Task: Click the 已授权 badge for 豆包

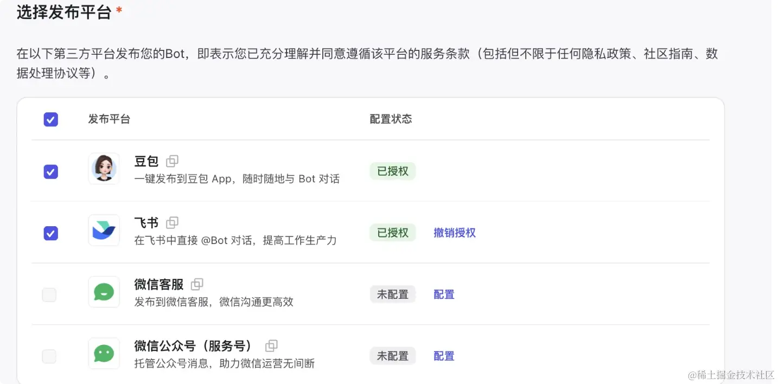Action: tap(393, 171)
